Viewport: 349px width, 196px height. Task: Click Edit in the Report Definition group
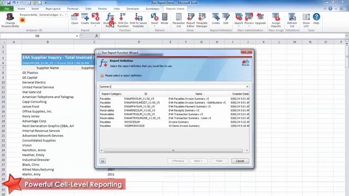pos(226,19)
